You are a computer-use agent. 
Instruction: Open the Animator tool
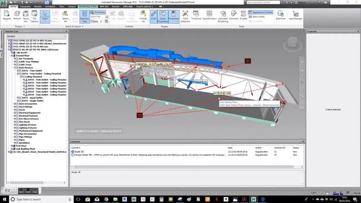pyautogui.click(x=234, y=15)
